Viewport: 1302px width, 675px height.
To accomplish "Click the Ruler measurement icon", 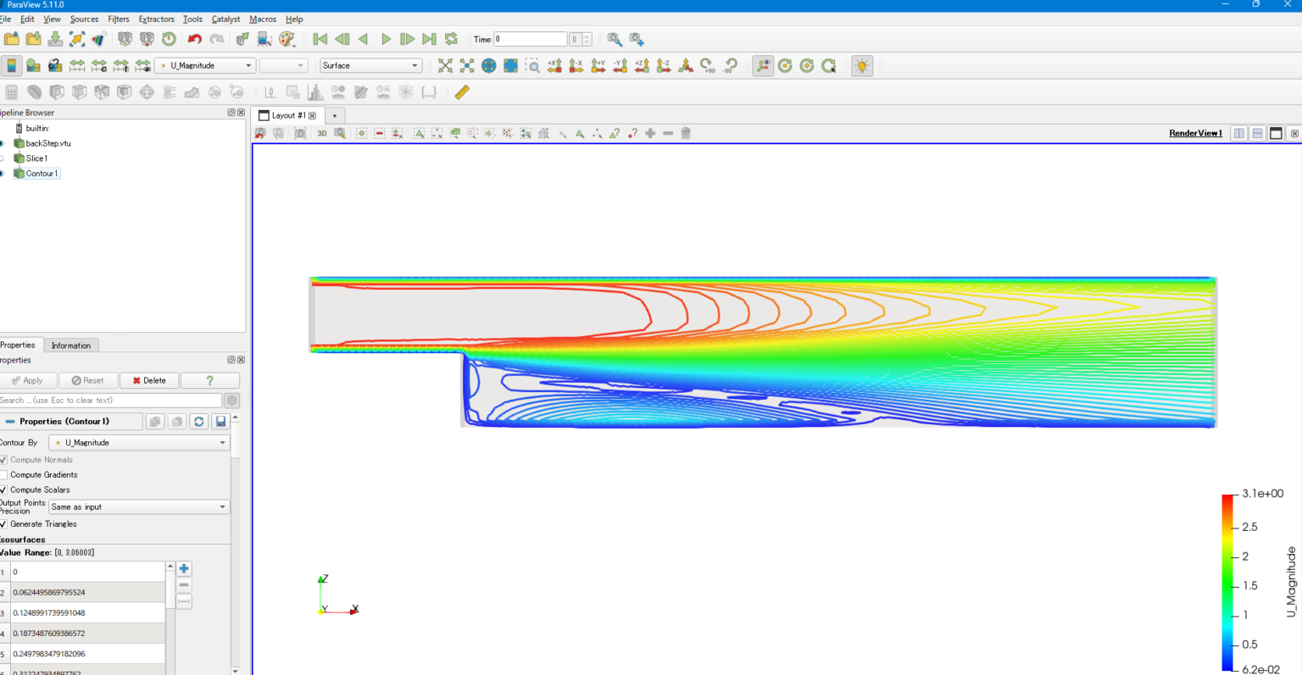I will click(x=462, y=92).
